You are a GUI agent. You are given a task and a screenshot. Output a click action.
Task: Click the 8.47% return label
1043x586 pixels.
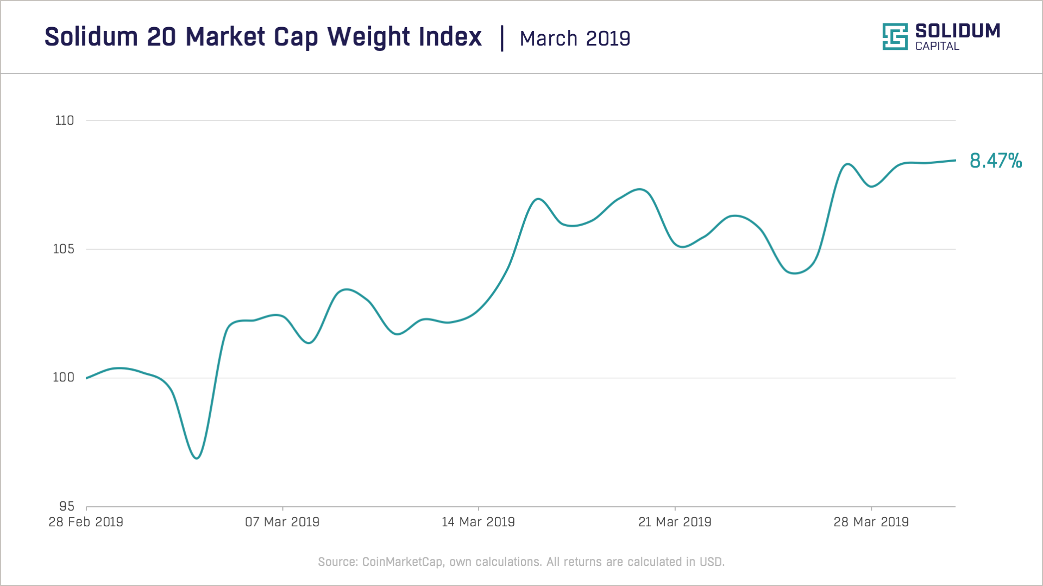(996, 161)
